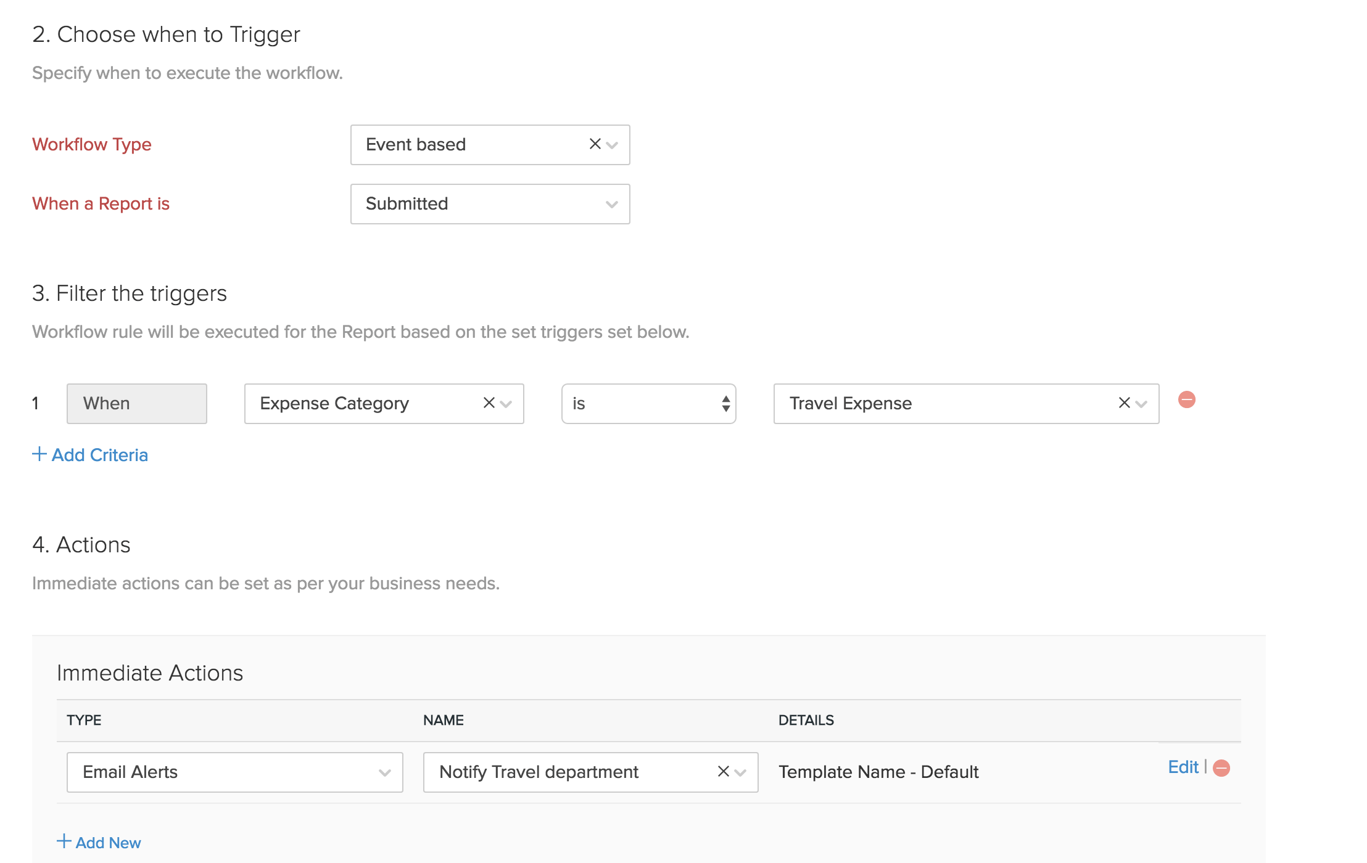Click the Add Criteria link
1367x863 pixels.
click(x=99, y=455)
